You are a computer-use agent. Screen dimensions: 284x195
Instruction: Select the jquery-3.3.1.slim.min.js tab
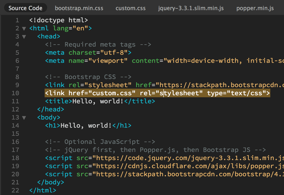[191, 8]
